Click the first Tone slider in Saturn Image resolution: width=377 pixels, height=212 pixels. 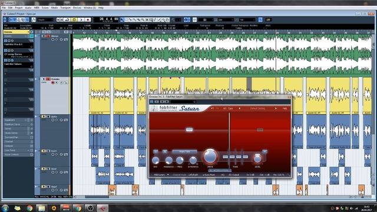(225, 157)
